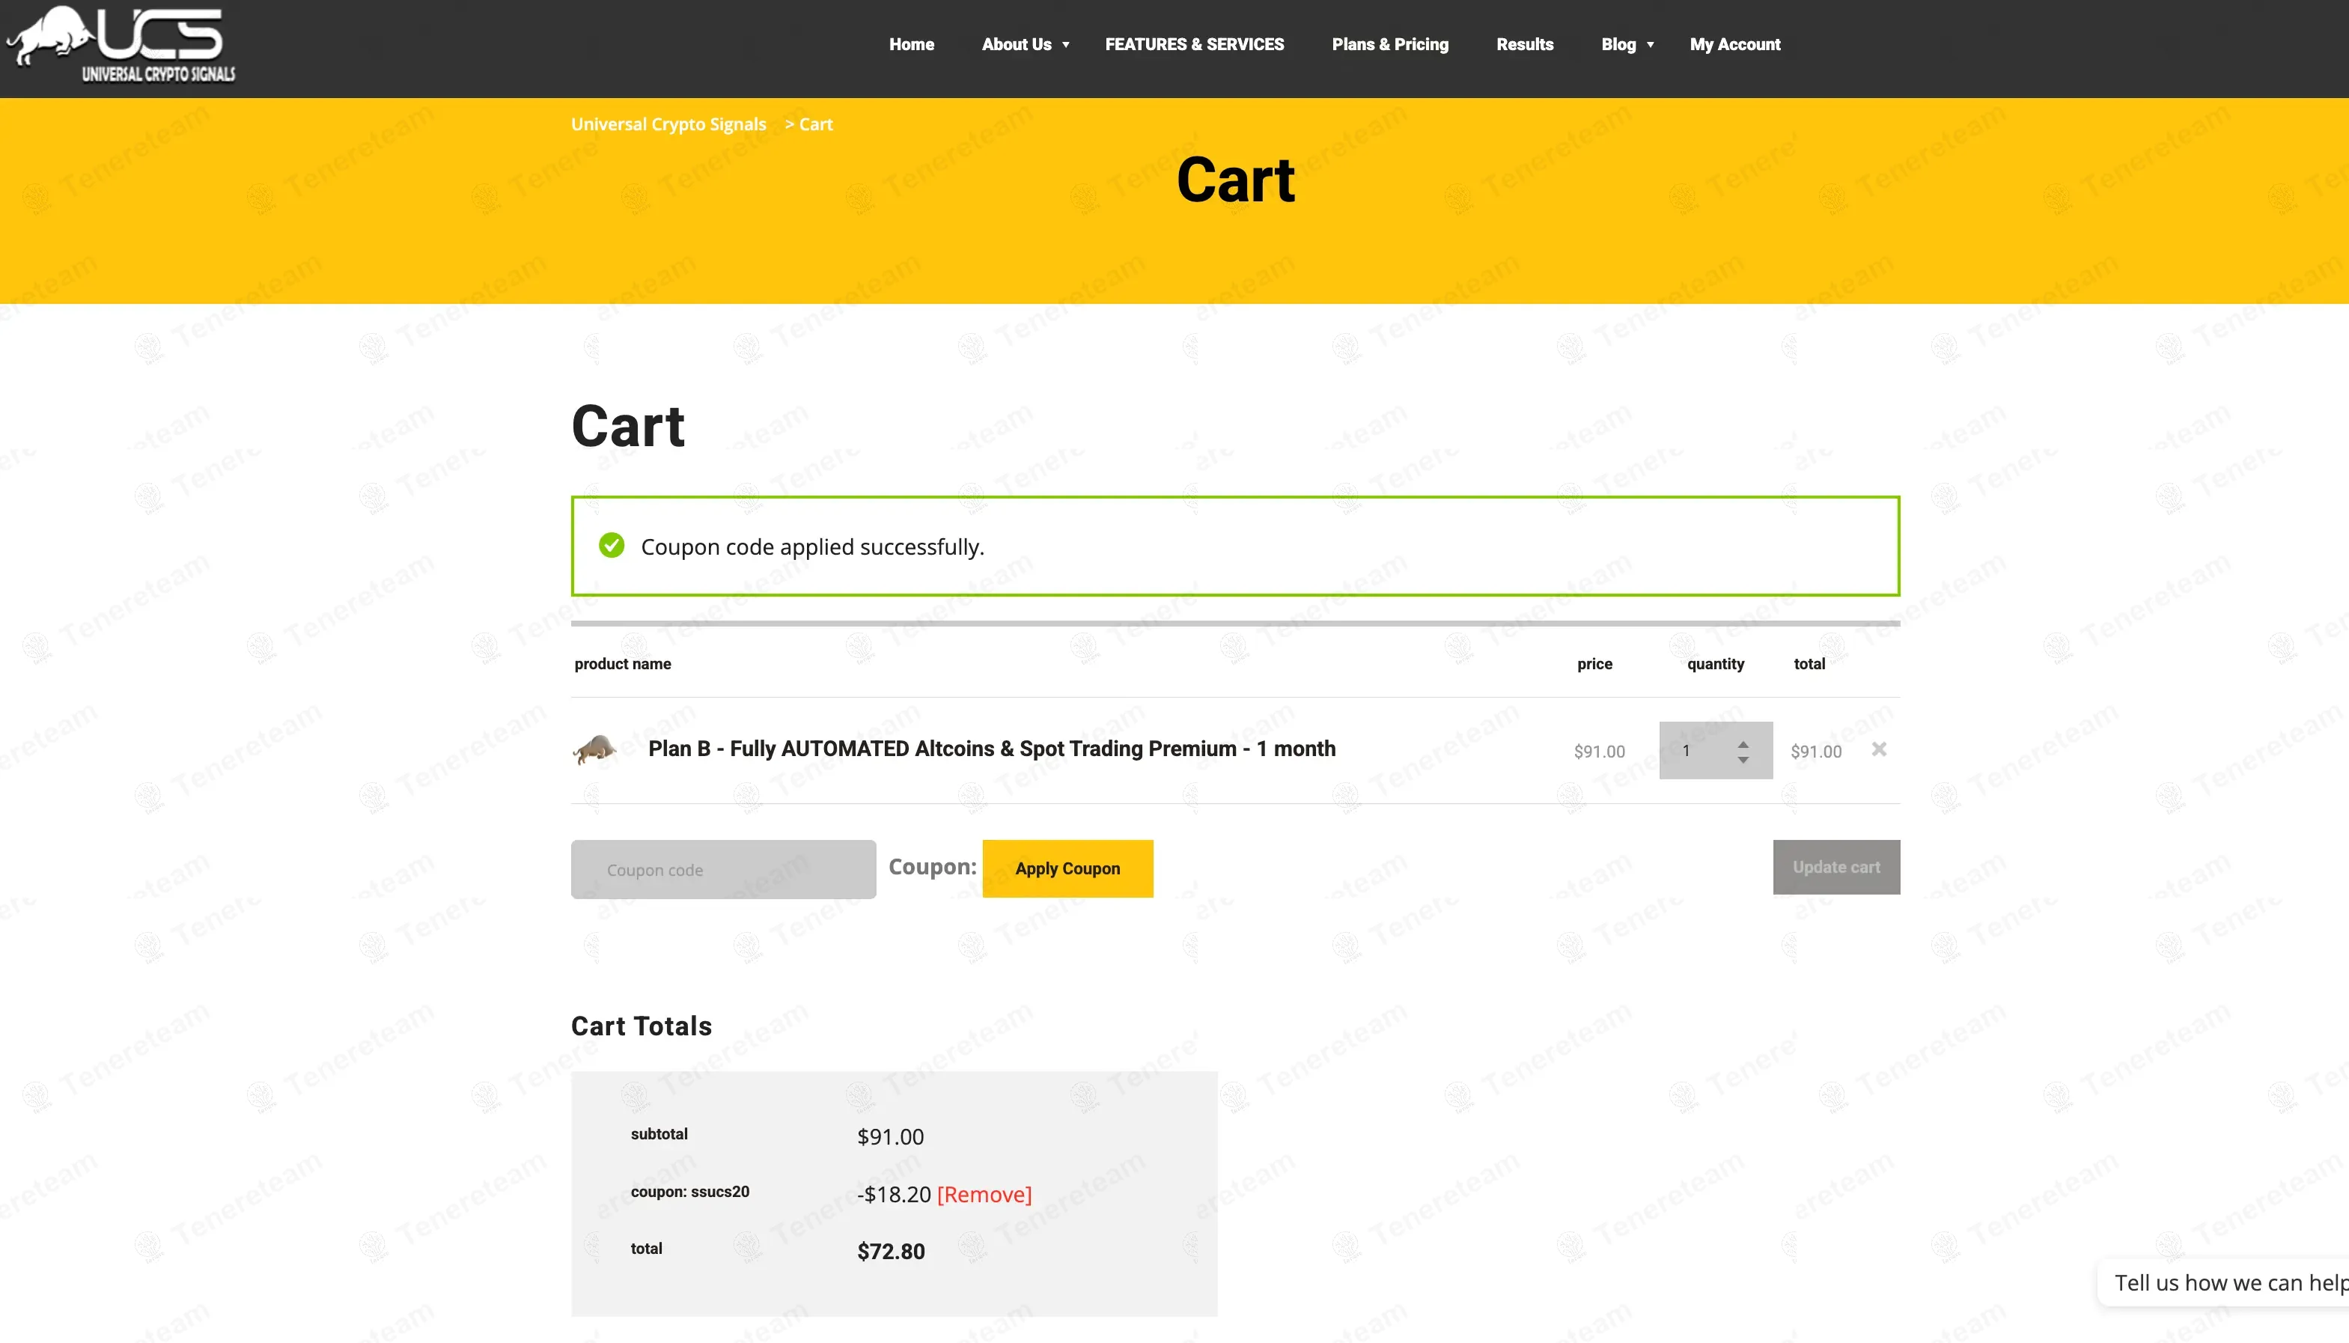Click inside the Coupon code field
Screen dimensions: 2349x1343
coord(722,868)
